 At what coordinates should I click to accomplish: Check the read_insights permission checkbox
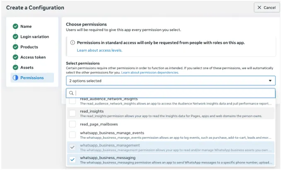pos(72,113)
